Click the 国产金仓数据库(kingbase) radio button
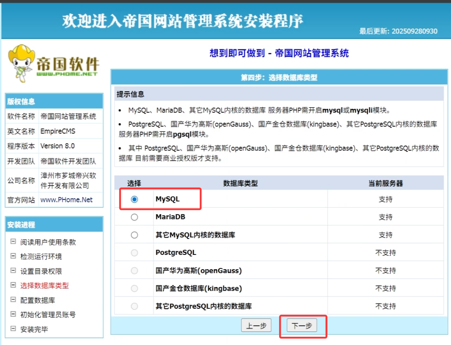The width and height of the screenshot is (451, 345). click(x=134, y=288)
